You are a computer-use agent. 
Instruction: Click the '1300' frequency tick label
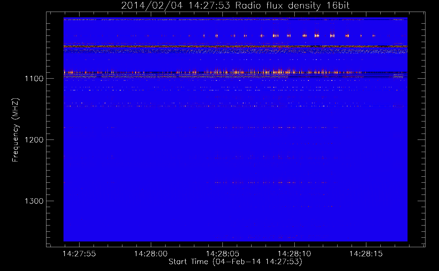click(34, 201)
